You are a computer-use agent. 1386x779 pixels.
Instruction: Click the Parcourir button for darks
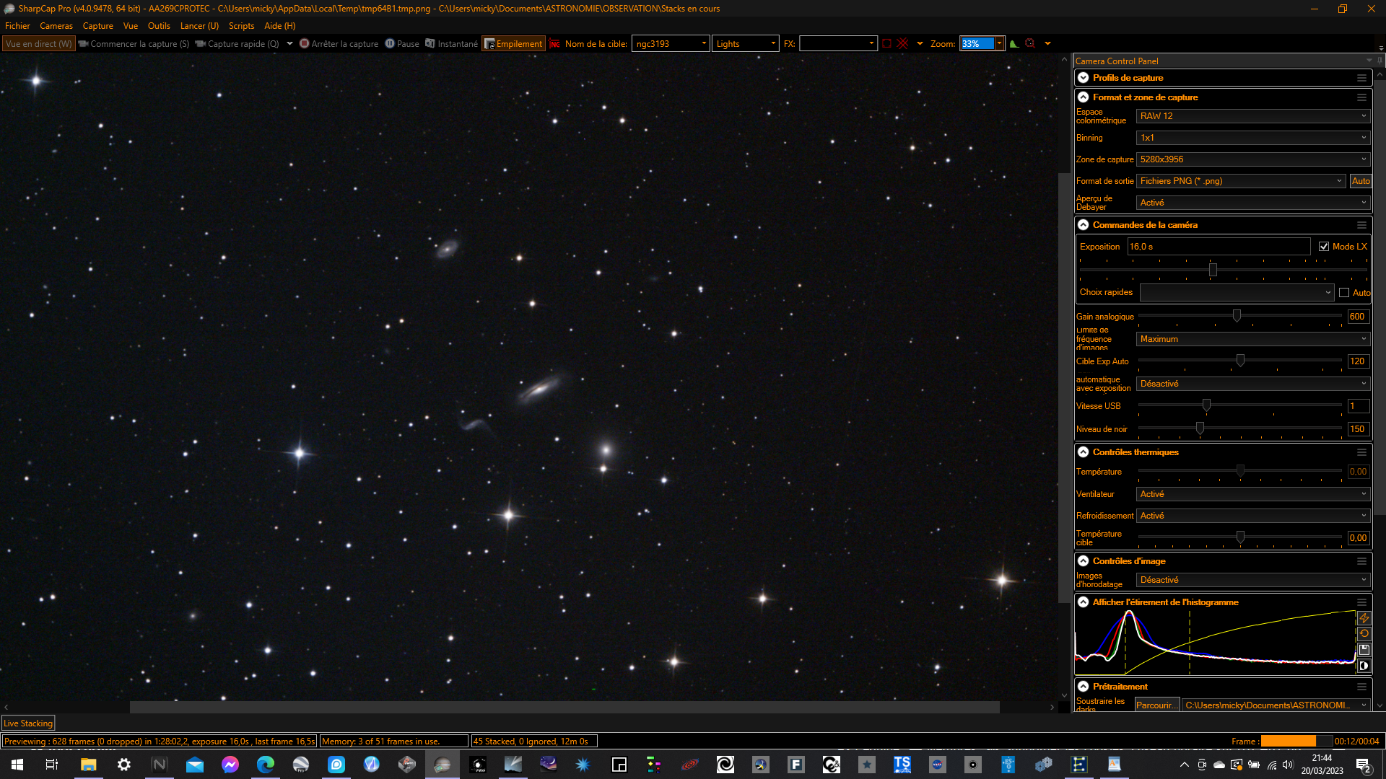pos(1156,705)
